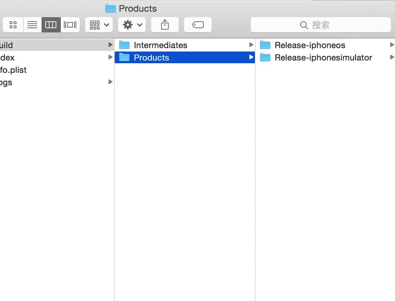
Task: Select the Logs folder row
Action: click(57, 82)
